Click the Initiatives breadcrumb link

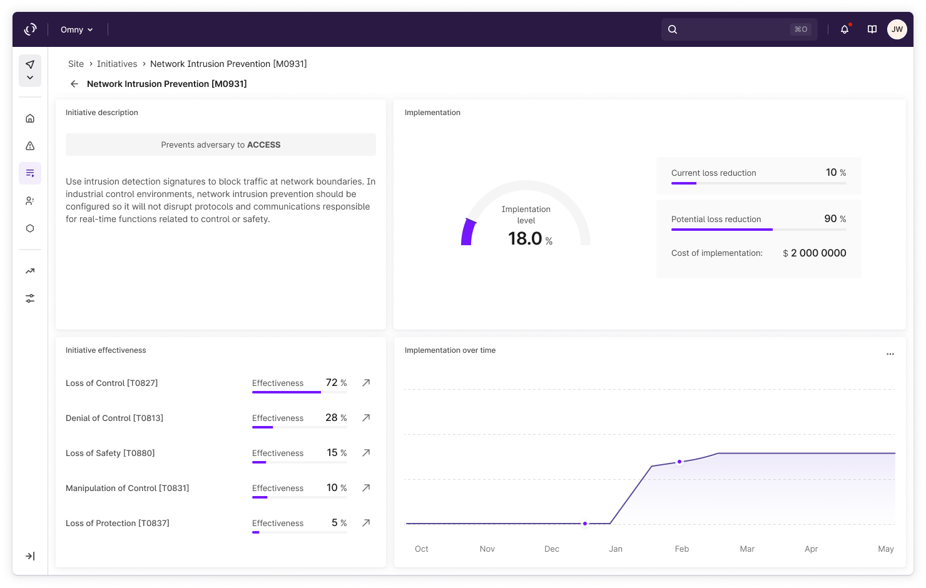click(x=117, y=64)
